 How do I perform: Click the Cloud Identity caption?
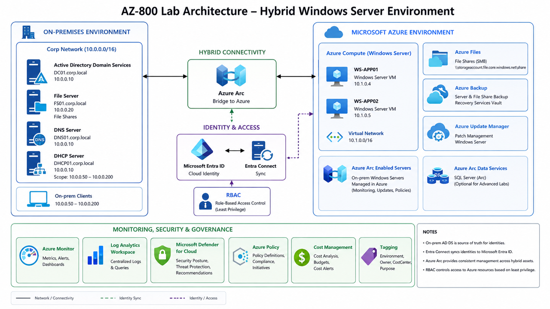[x=204, y=174]
